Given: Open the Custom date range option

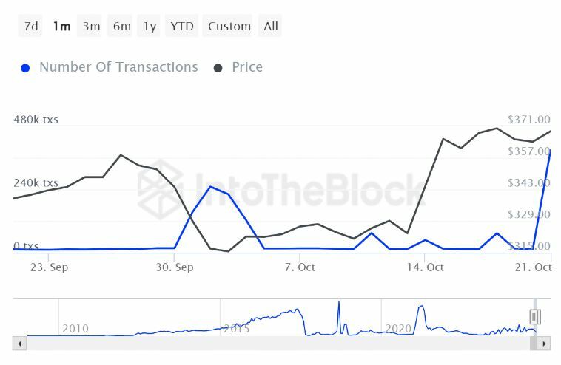Looking at the screenshot, I should point(229,27).
